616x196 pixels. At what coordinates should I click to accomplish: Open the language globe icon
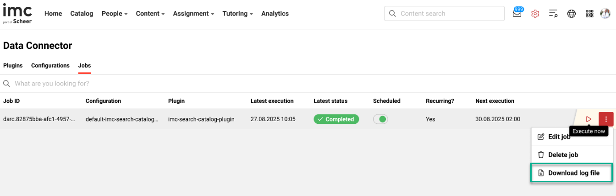(x=572, y=14)
